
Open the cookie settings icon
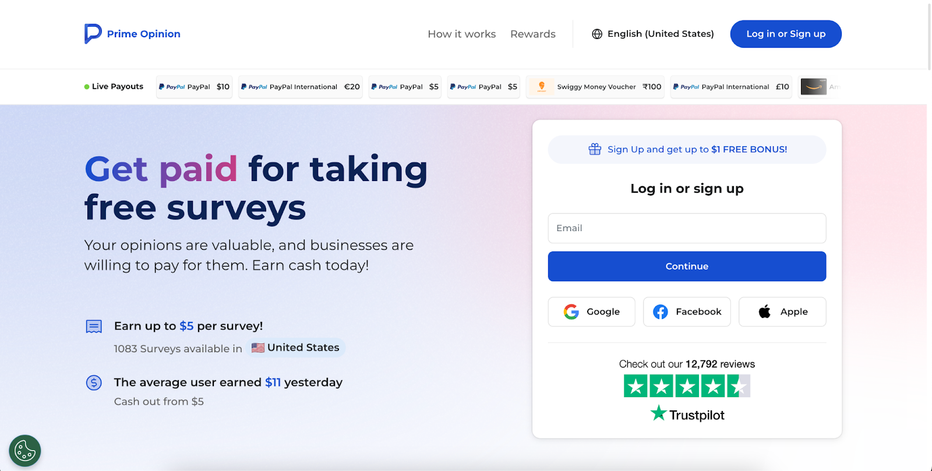[x=25, y=451]
